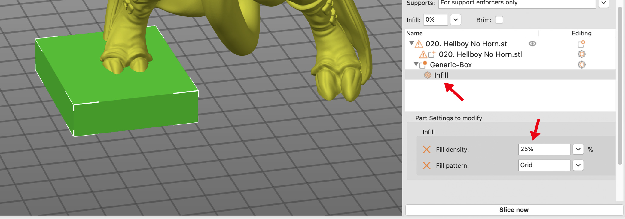Click the warning icon on top Hellboy object

[x=419, y=44]
